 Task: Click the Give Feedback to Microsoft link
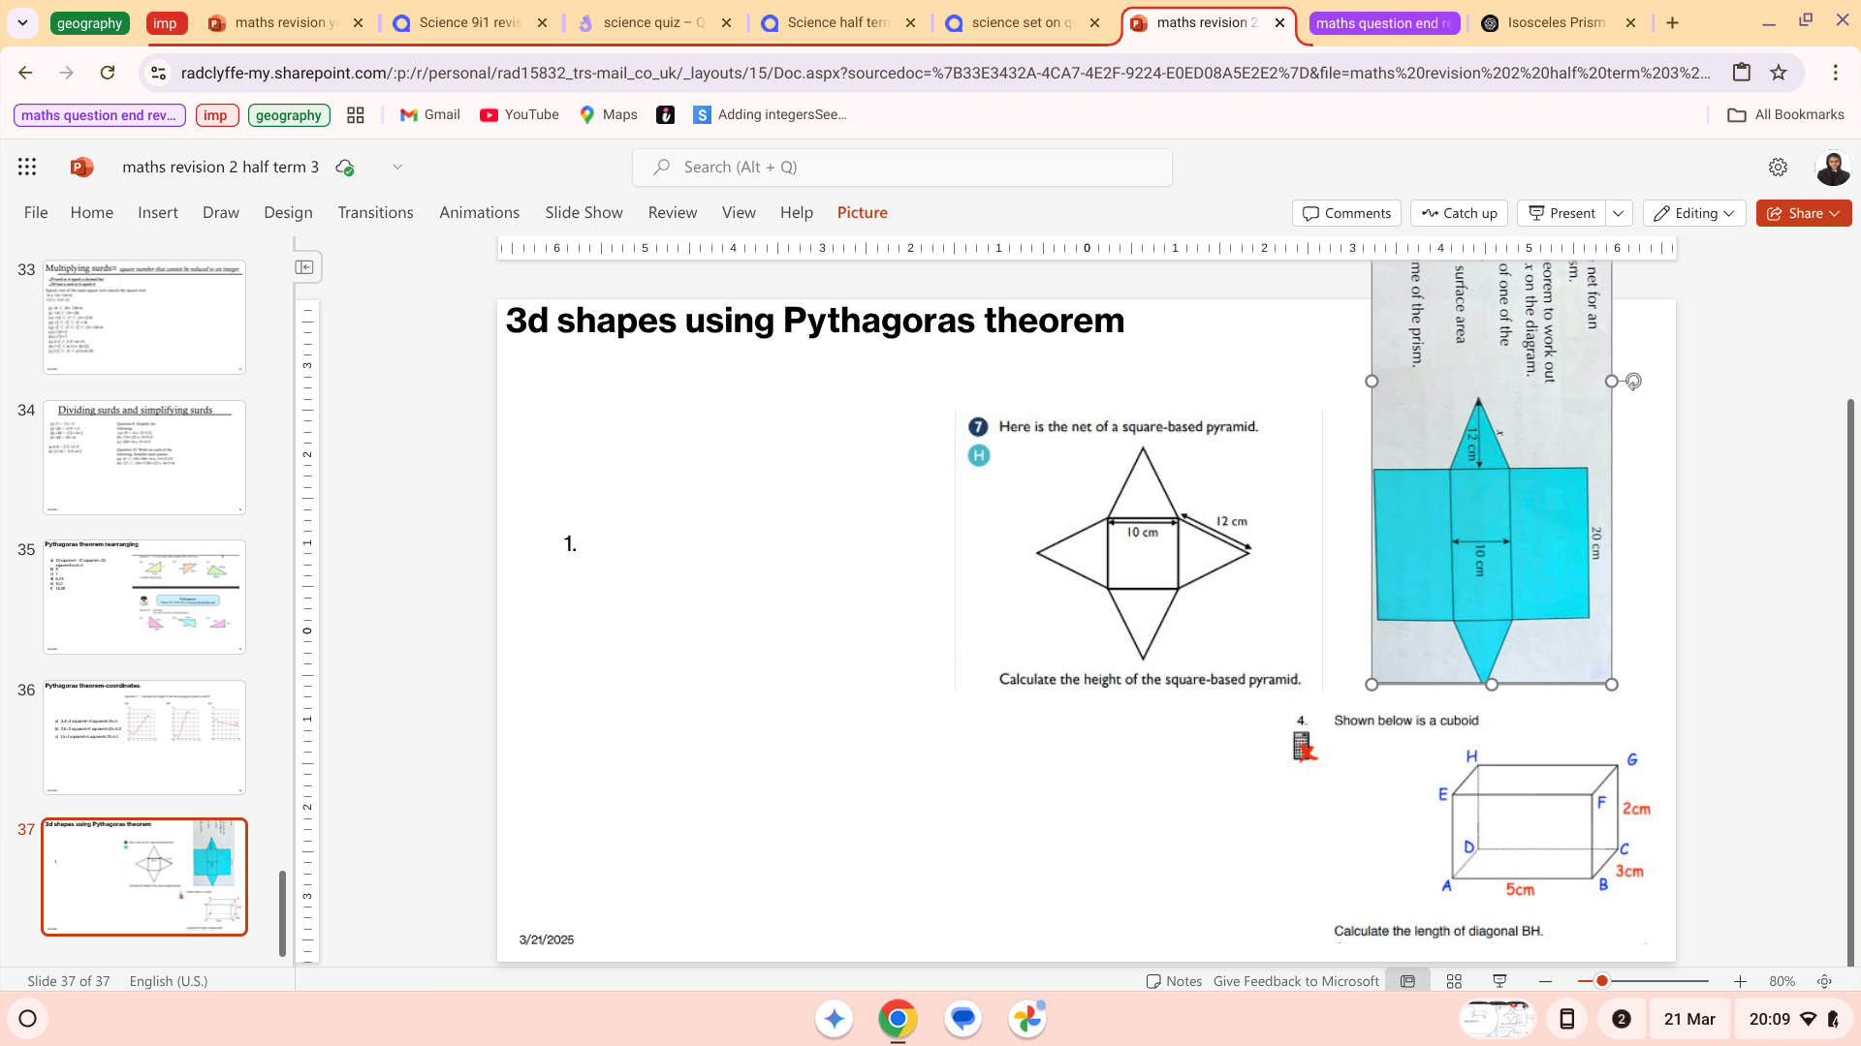1296,980
